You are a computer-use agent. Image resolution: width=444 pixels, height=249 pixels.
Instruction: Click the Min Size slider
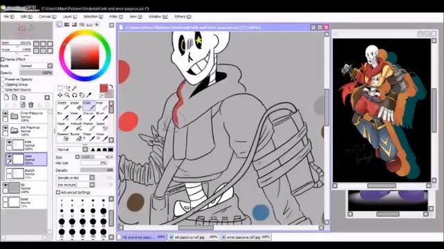coord(94,163)
